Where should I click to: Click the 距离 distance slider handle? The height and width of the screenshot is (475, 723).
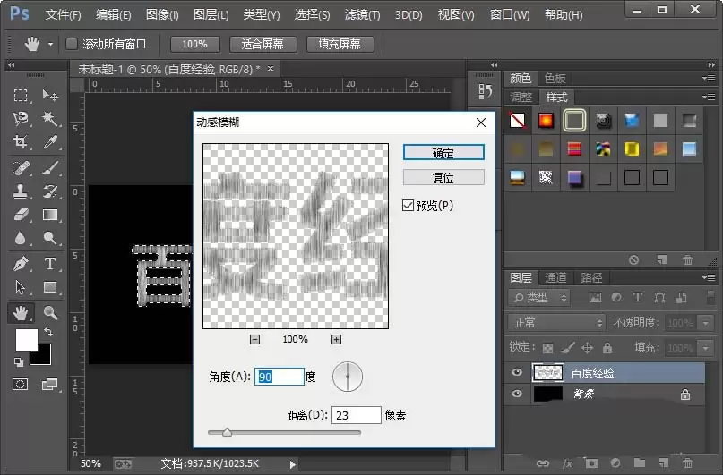coord(227,432)
